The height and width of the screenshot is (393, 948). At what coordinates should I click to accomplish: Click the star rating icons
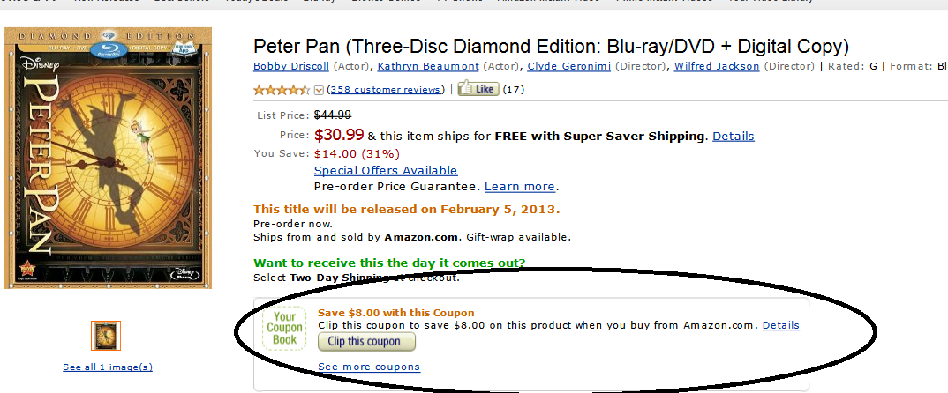(282, 90)
